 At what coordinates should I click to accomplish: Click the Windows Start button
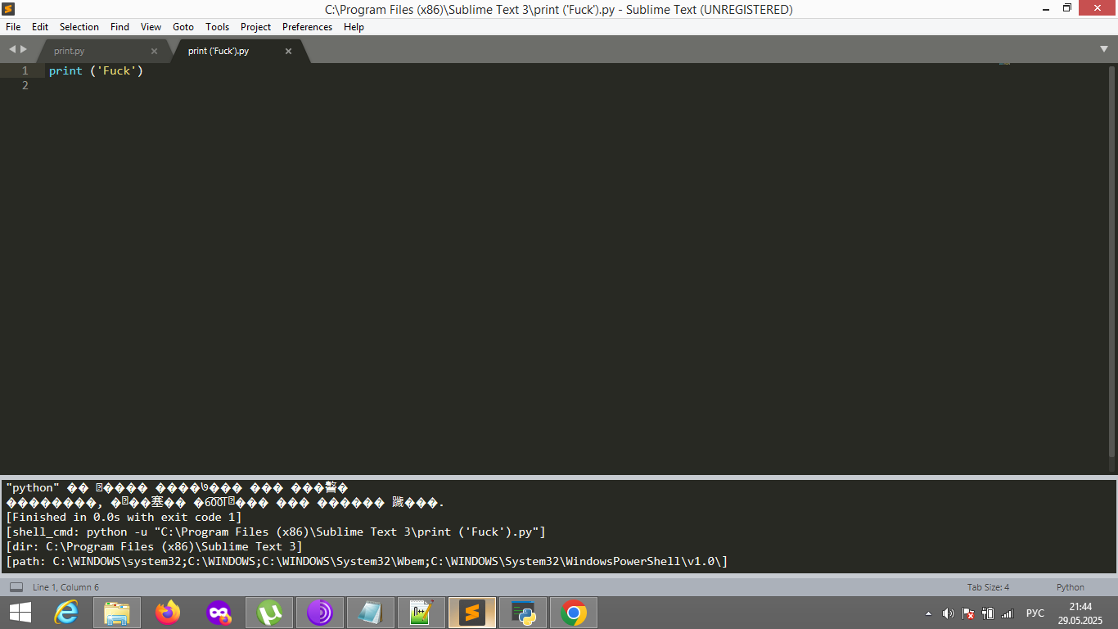click(x=20, y=613)
